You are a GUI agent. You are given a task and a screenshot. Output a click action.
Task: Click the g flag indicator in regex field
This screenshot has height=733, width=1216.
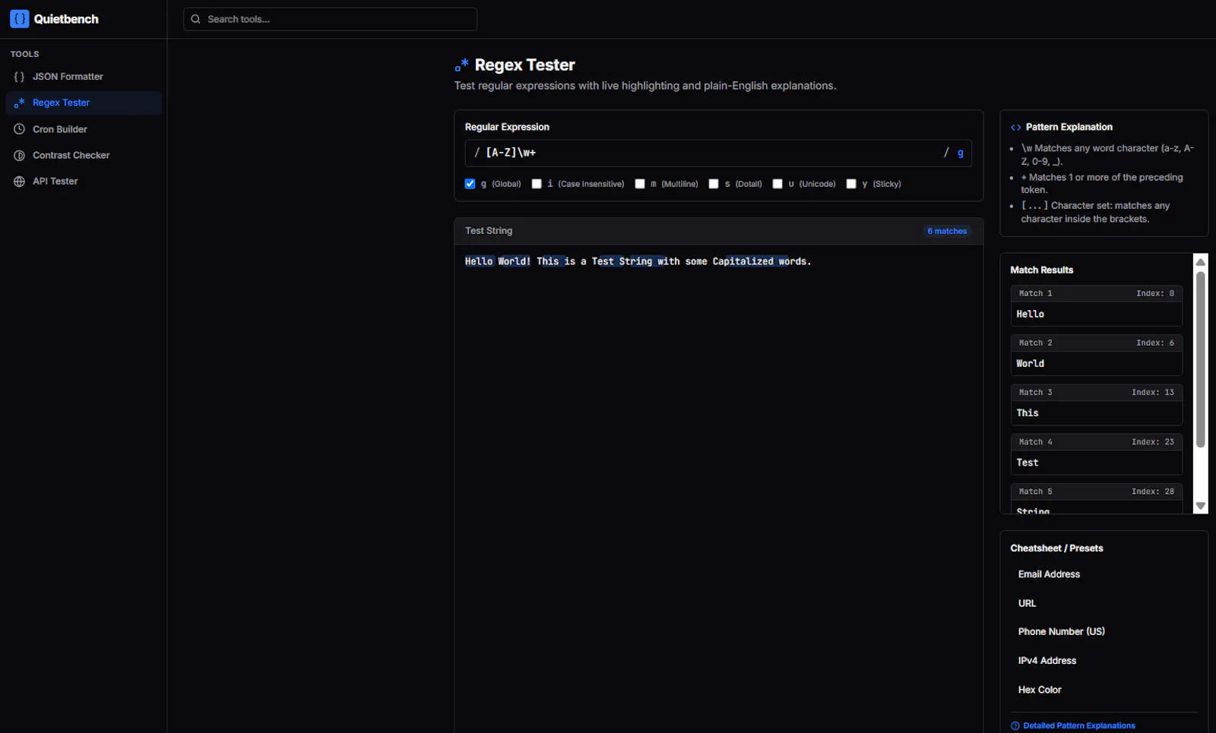click(x=961, y=153)
